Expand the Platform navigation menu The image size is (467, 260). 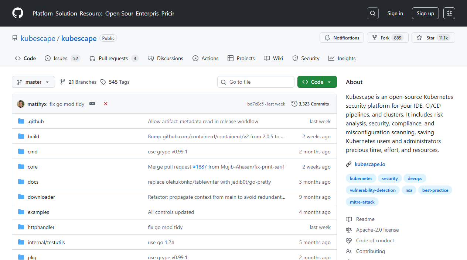pos(42,13)
